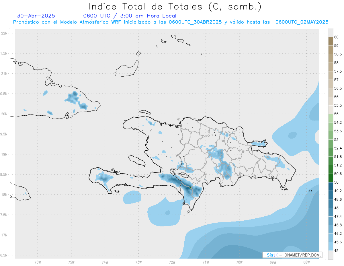Click the "74W" longitude label
This screenshot has width=344, height=266.
pos(105,262)
